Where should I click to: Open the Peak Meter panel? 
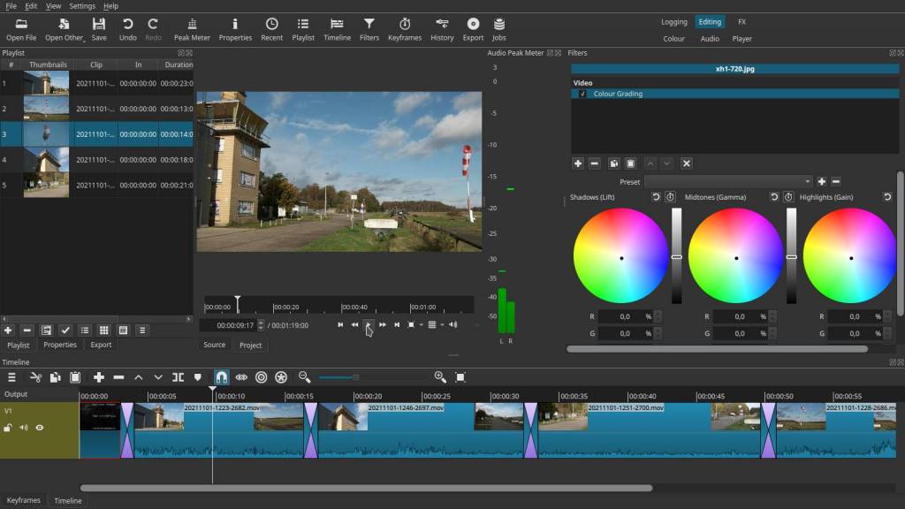click(192, 29)
